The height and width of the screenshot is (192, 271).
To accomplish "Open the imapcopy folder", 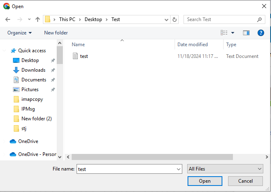I will (x=32, y=99).
